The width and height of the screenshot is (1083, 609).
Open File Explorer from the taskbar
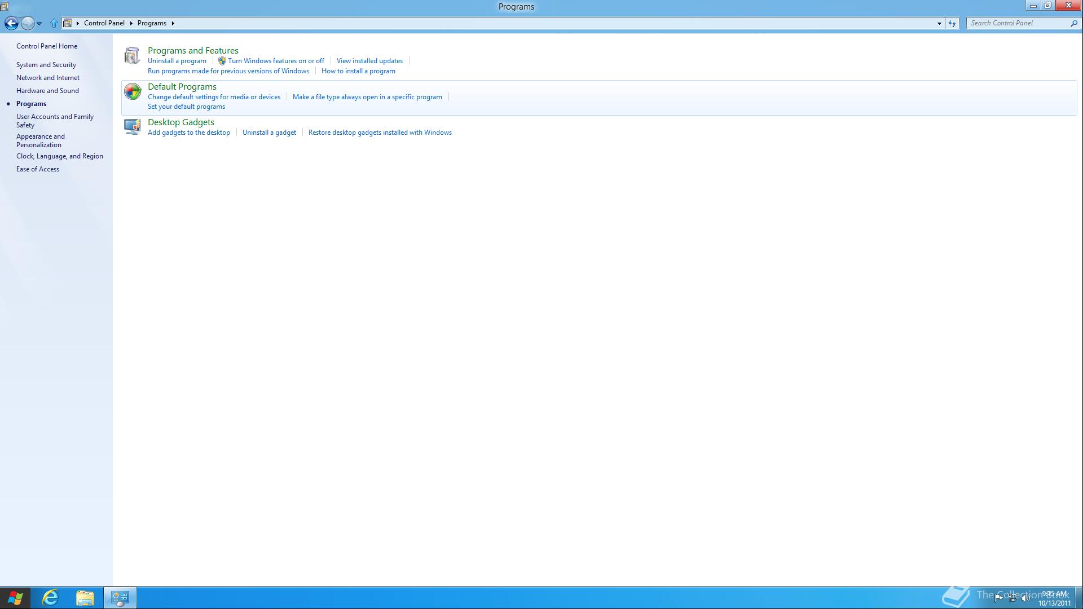(85, 597)
